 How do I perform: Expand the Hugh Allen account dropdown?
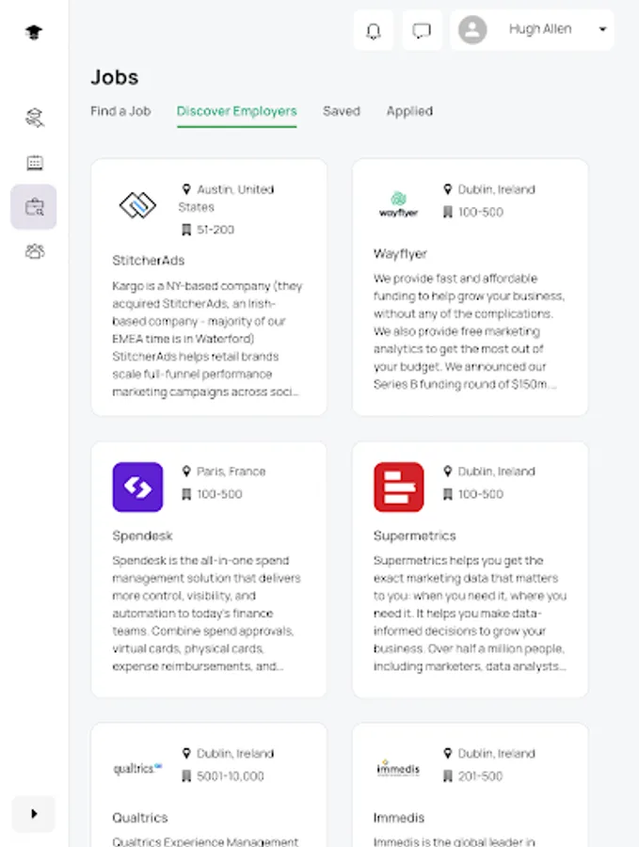pos(602,30)
